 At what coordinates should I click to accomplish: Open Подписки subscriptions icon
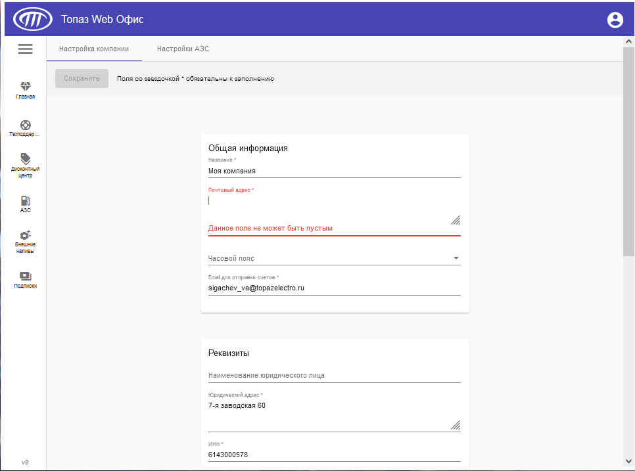[x=25, y=277]
